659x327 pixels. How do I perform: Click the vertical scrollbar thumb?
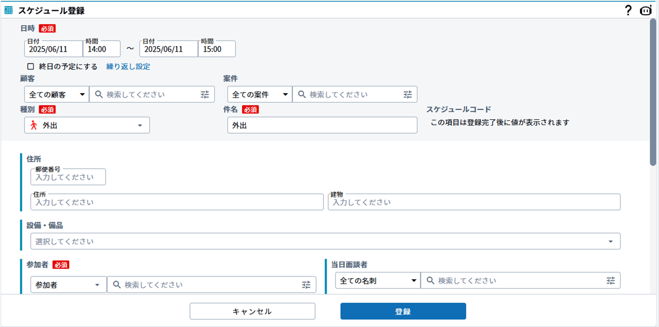tap(653, 92)
